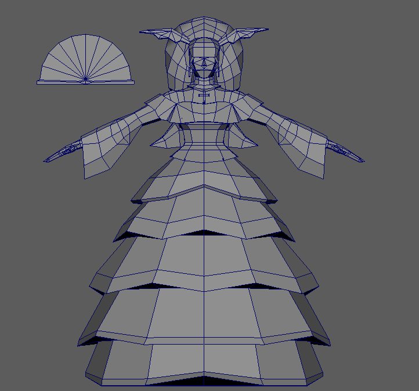This screenshot has width=419, height=391.
Task: Select the cross pendant on the chest
Action: pyautogui.click(x=204, y=95)
